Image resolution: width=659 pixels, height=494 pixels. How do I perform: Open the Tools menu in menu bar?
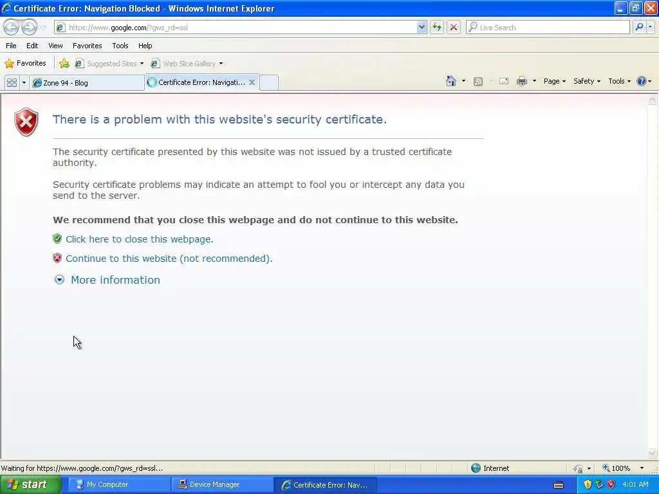coord(120,46)
